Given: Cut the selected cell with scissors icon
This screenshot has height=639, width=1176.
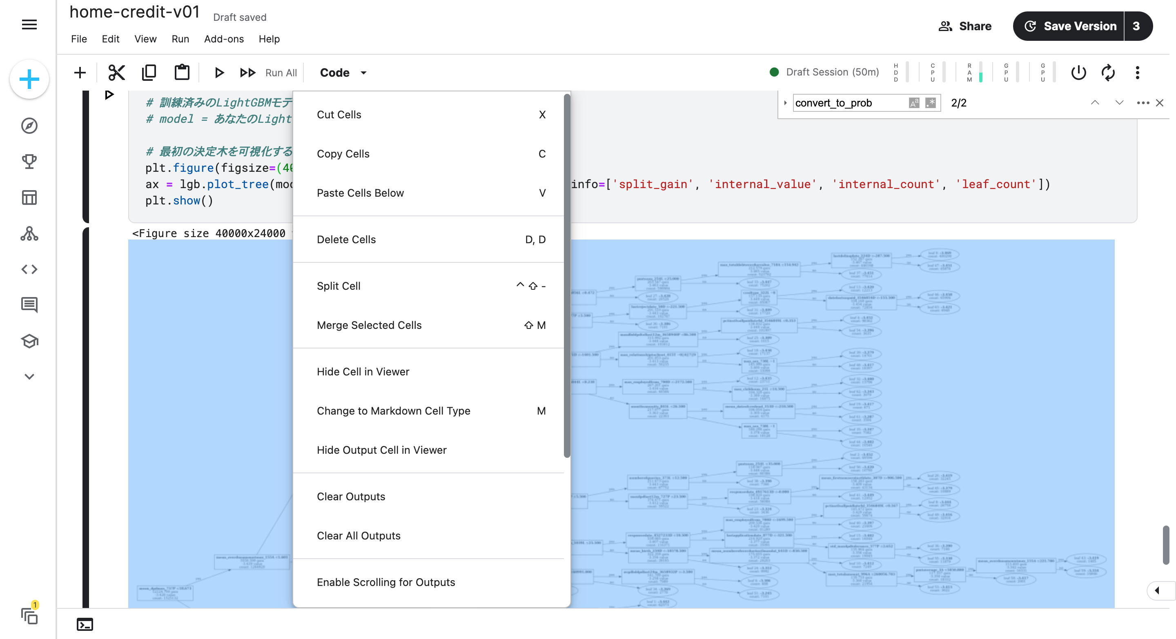Looking at the screenshot, I should 116,73.
